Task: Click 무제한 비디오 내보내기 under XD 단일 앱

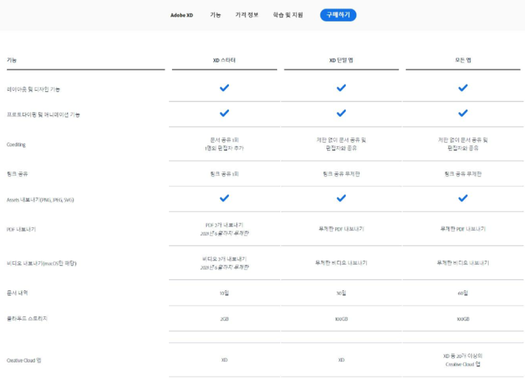Action: pyautogui.click(x=341, y=263)
